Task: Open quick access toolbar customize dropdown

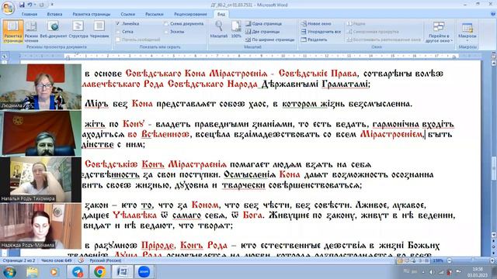Action: tap(52, 5)
